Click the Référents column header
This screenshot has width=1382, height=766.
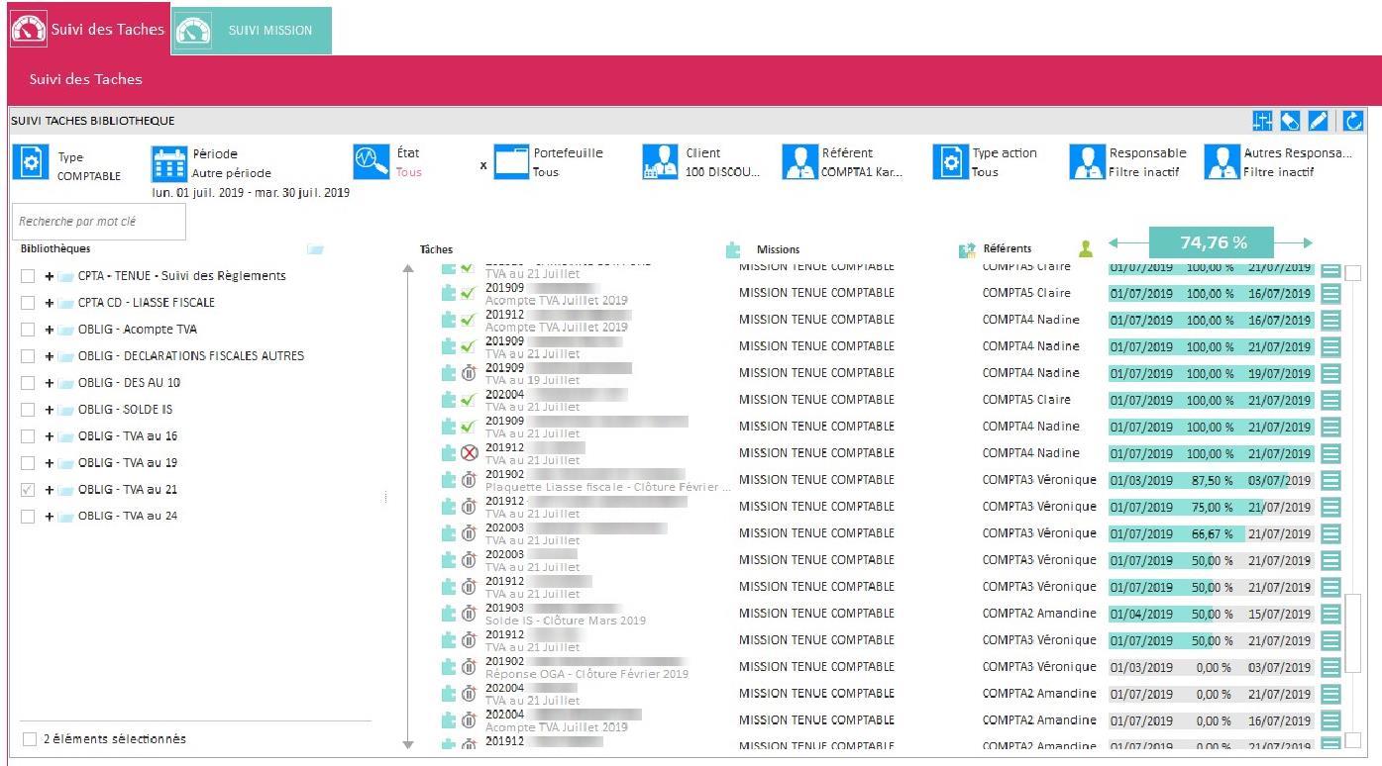coord(1007,248)
